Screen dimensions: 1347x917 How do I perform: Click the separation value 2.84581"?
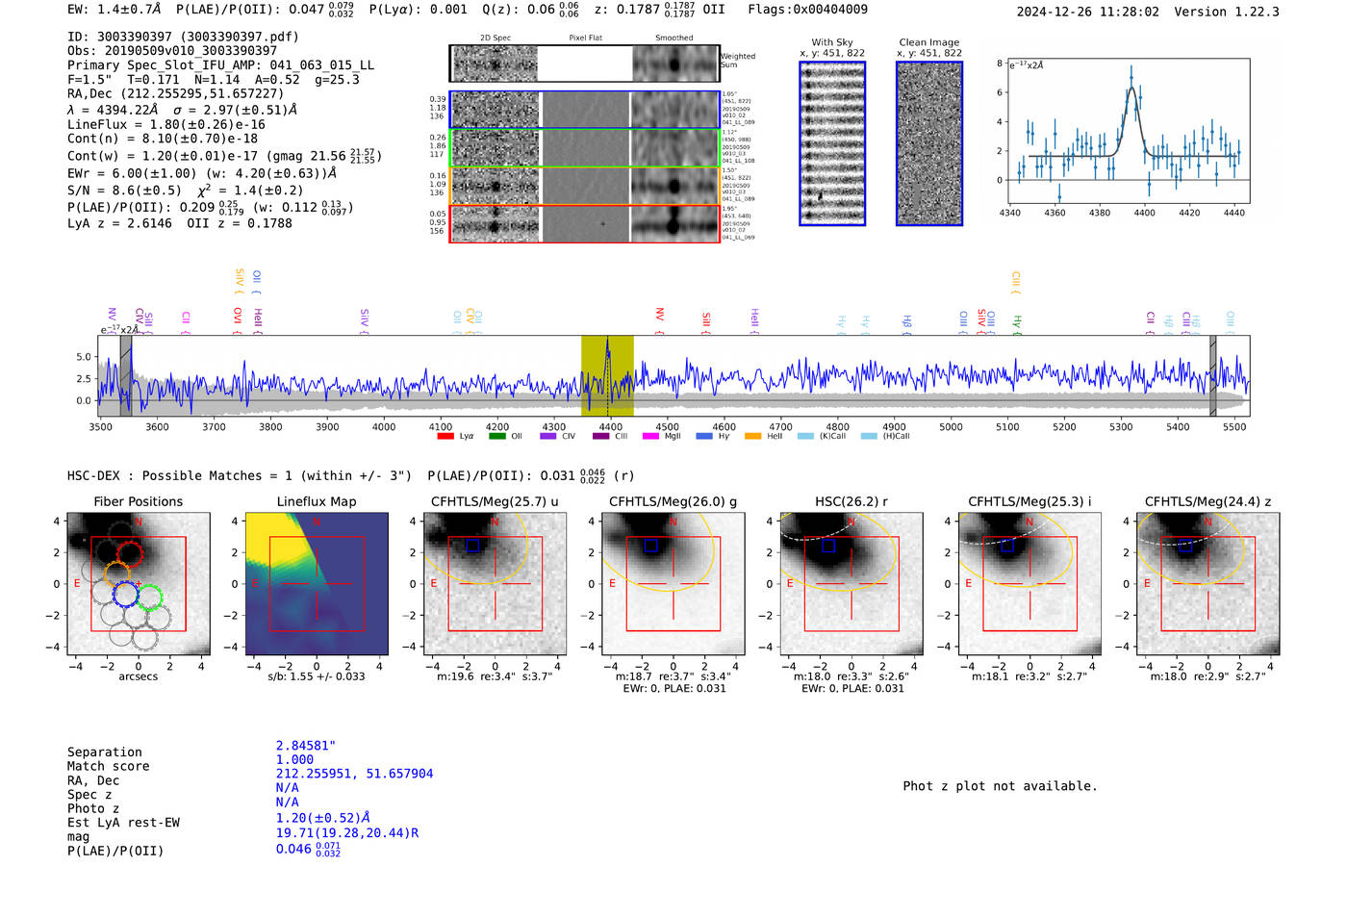click(x=306, y=746)
